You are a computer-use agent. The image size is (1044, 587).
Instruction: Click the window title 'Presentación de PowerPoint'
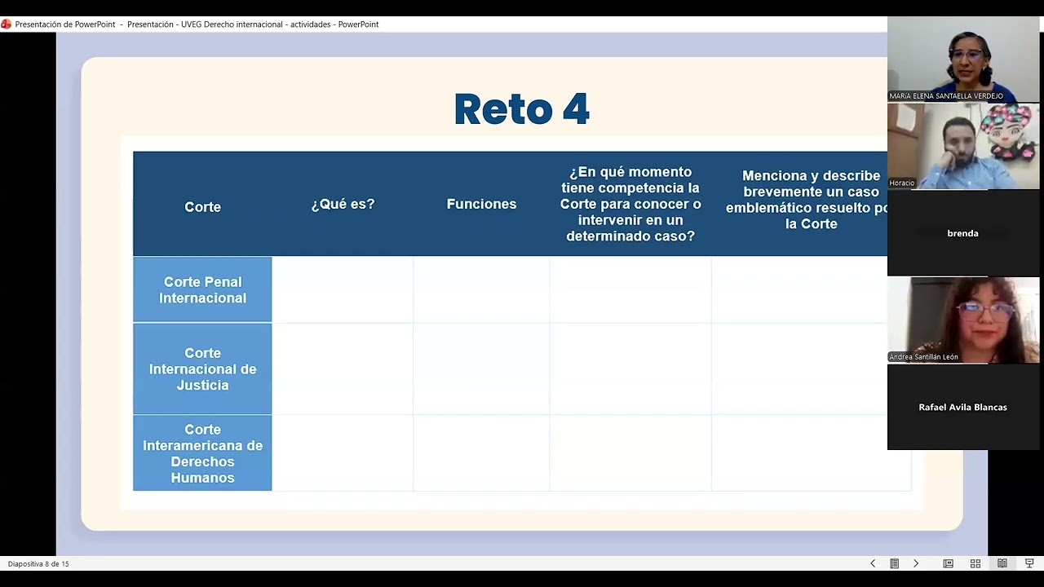(67, 24)
